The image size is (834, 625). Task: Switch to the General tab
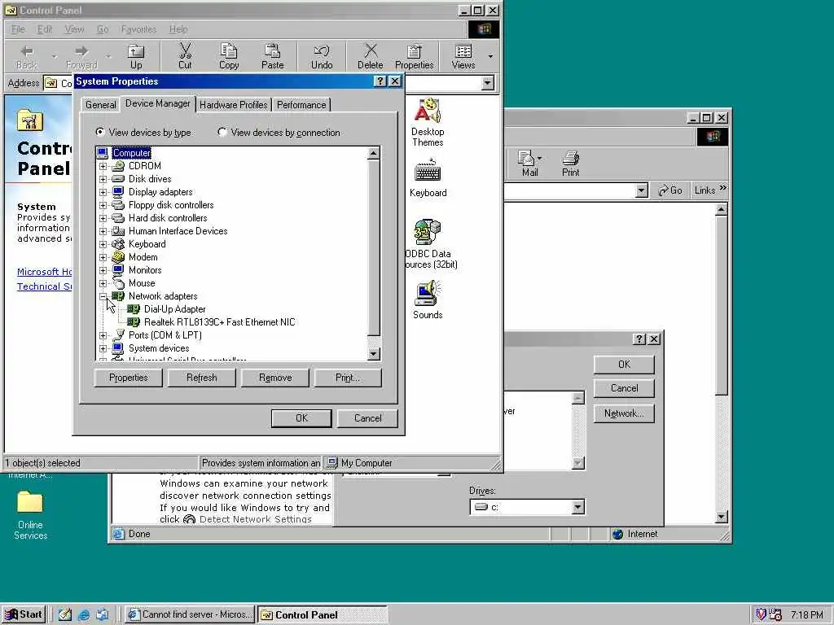[x=100, y=105]
